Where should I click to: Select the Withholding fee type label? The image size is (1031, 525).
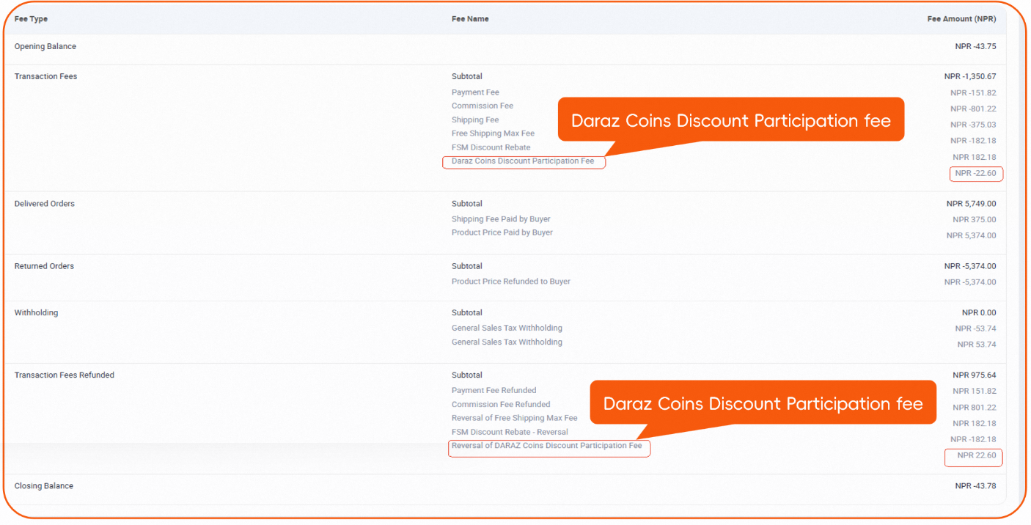click(x=36, y=313)
